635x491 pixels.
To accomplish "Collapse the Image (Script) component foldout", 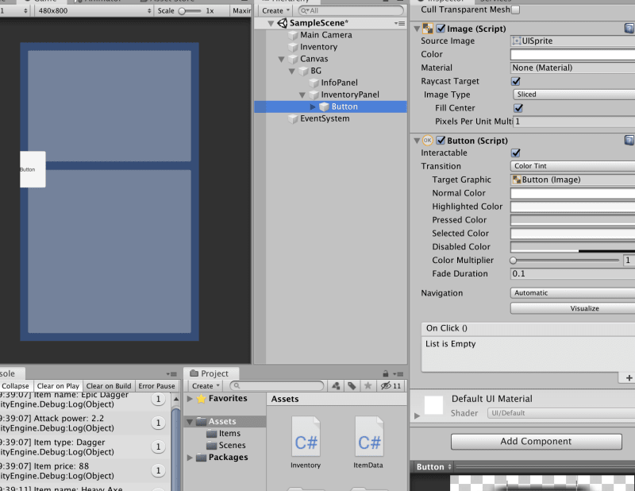I will [x=416, y=29].
